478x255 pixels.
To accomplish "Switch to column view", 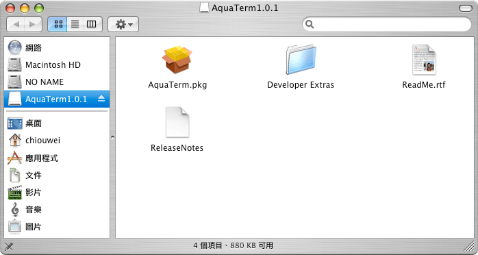I will [x=92, y=25].
